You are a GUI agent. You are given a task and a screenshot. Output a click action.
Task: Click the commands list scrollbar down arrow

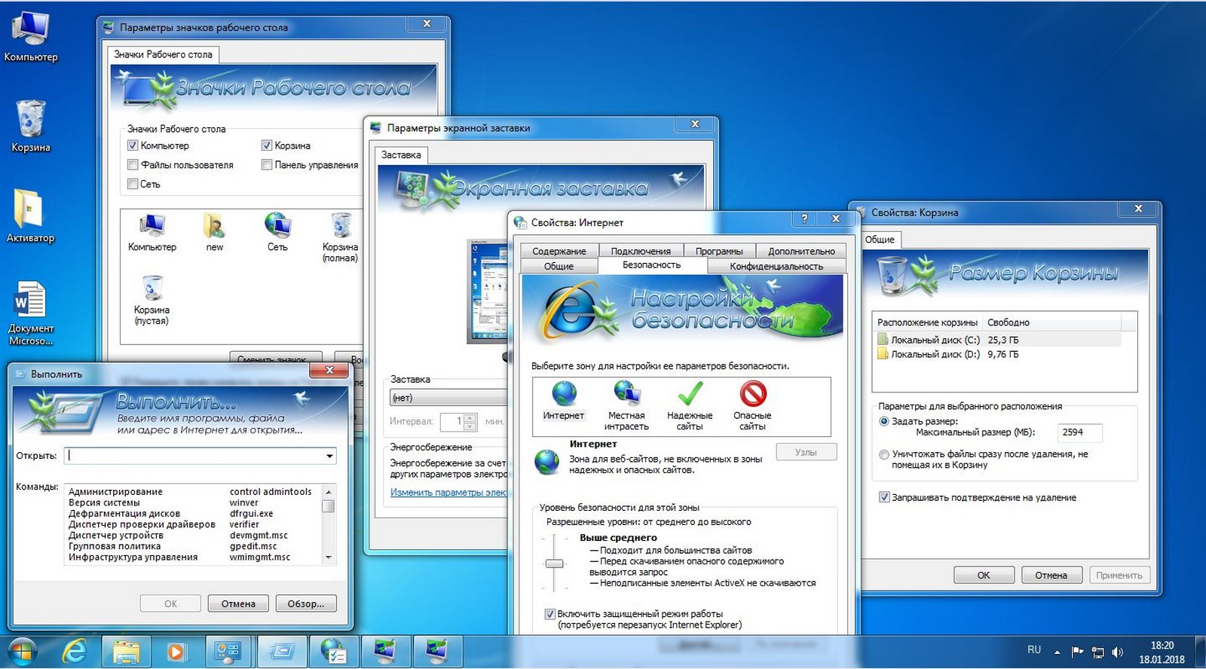click(329, 557)
